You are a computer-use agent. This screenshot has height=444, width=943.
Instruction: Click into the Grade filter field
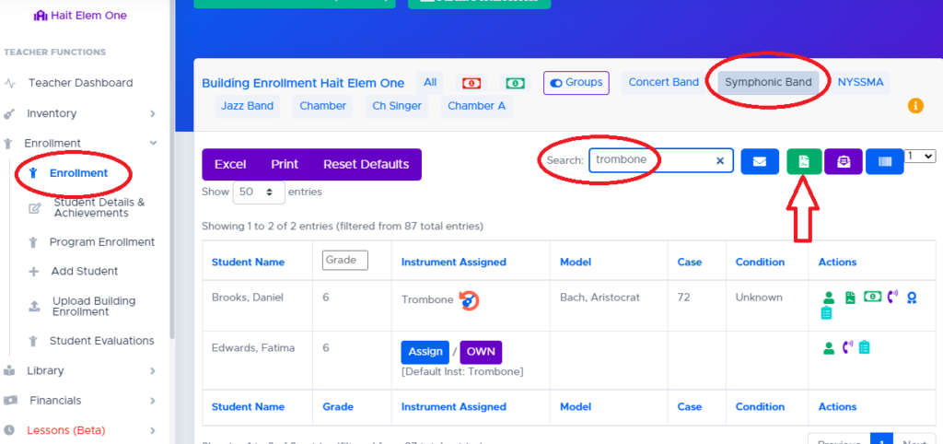[345, 261]
